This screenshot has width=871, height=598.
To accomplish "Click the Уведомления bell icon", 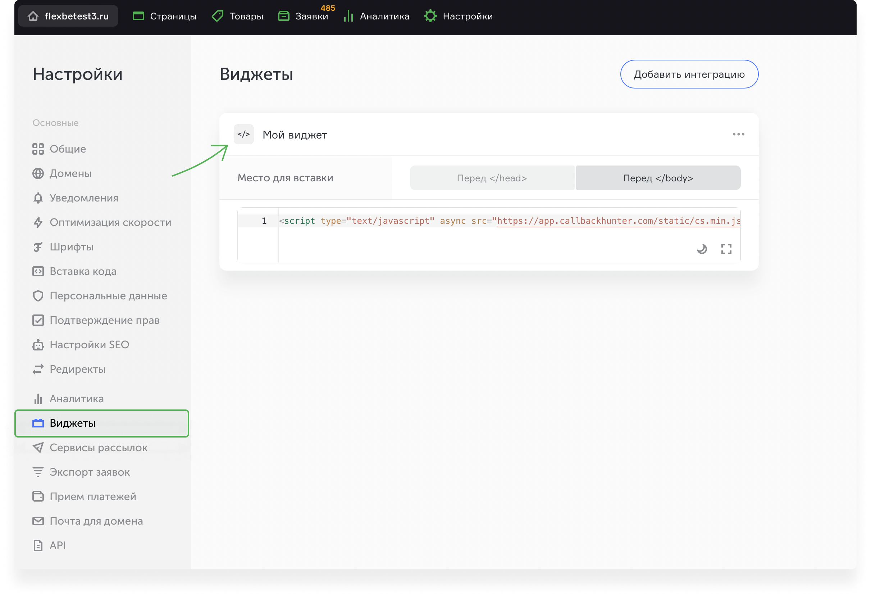I will pyautogui.click(x=38, y=198).
